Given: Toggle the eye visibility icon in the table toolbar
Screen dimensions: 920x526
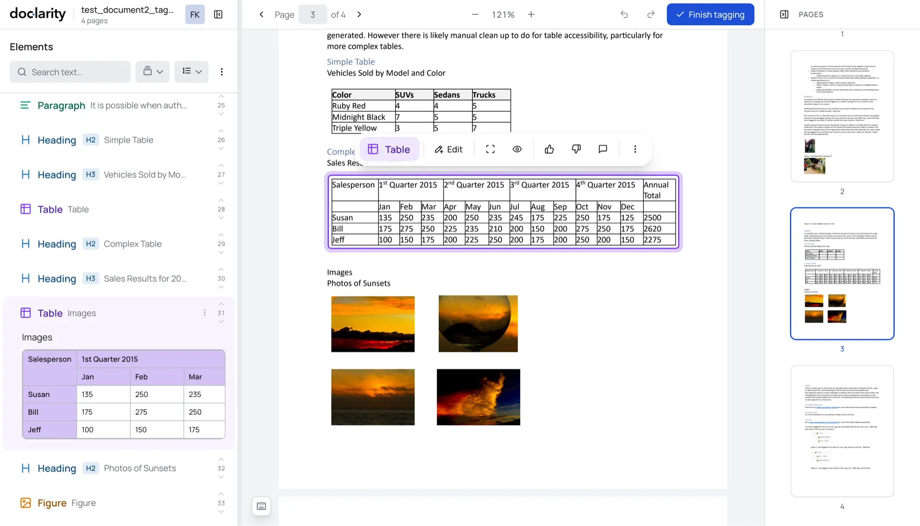Looking at the screenshot, I should 517,149.
